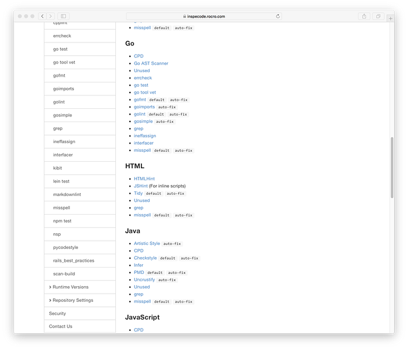Select markdownlint in the sidebar

click(80, 194)
